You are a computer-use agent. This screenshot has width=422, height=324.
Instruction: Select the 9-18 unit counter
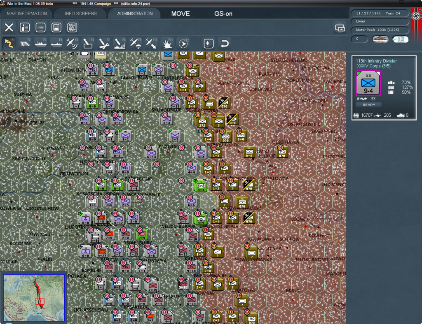[191, 267]
